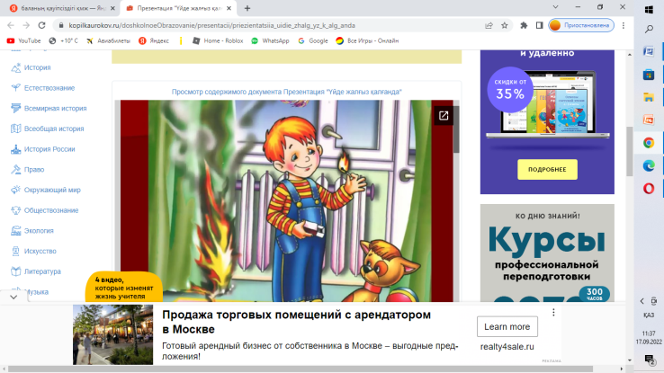Click the Приостановлена profile button
Viewport: 664px width, 373px height.
tap(581, 25)
